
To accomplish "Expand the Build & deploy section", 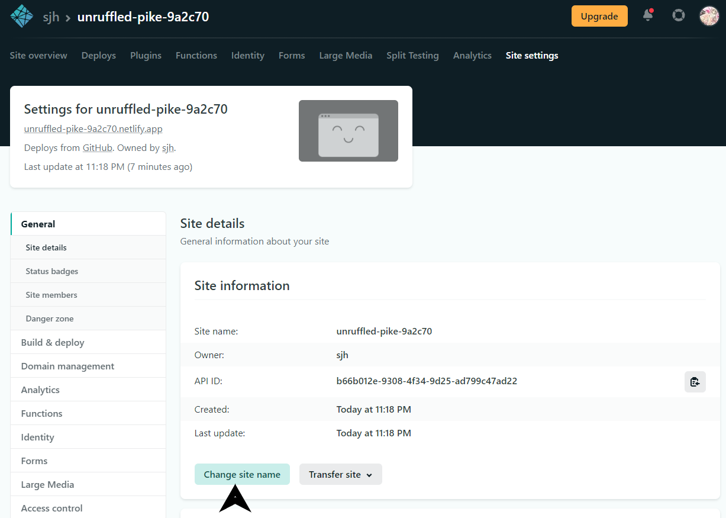I will click(x=52, y=342).
